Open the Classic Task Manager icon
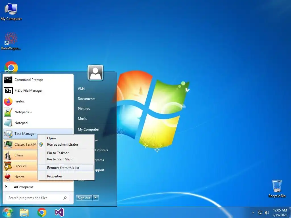The width and height of the screenshot is (291, 218). pos(8,144)
